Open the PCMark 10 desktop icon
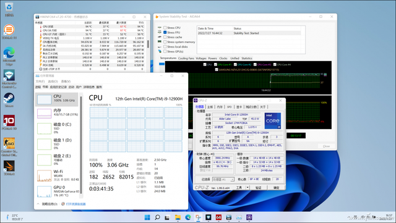Viewport: 396px width, 223px height. [9, 122]
